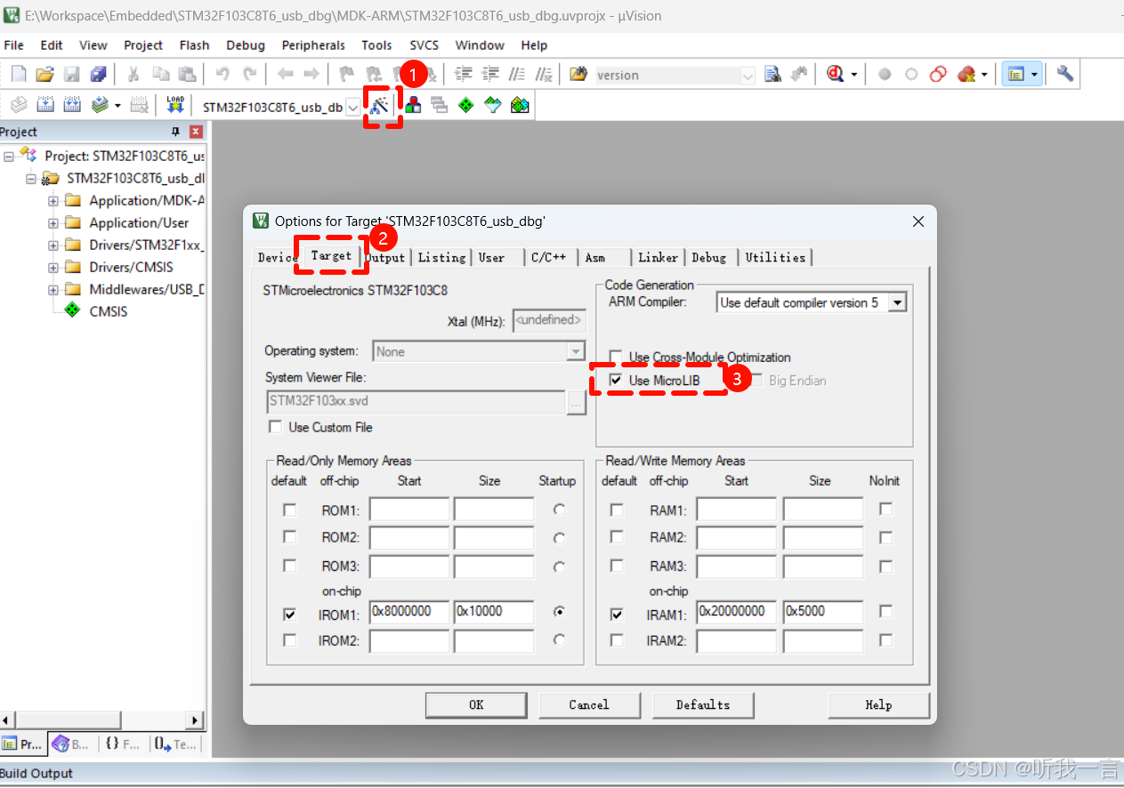The height and width of the screenshot is (788, 1124).
Task: Launch the Pack Installer icon
Action: point(520,105)
